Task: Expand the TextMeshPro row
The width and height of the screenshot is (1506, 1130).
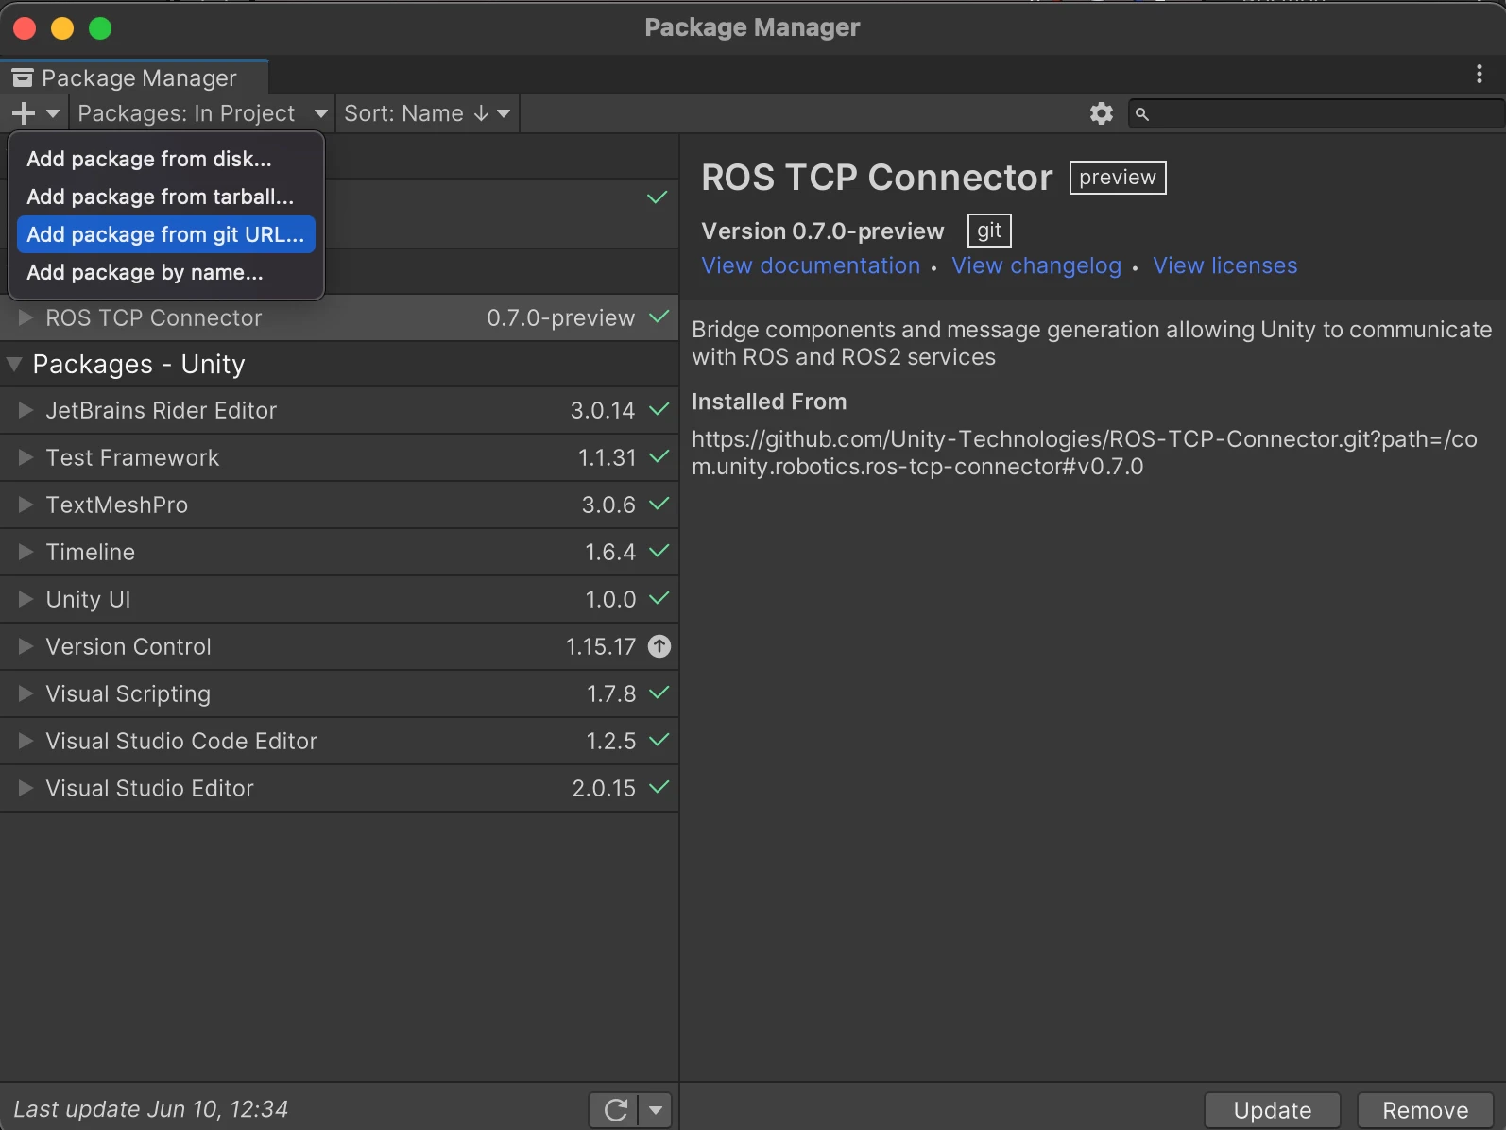Action: [x=26, y=505]
